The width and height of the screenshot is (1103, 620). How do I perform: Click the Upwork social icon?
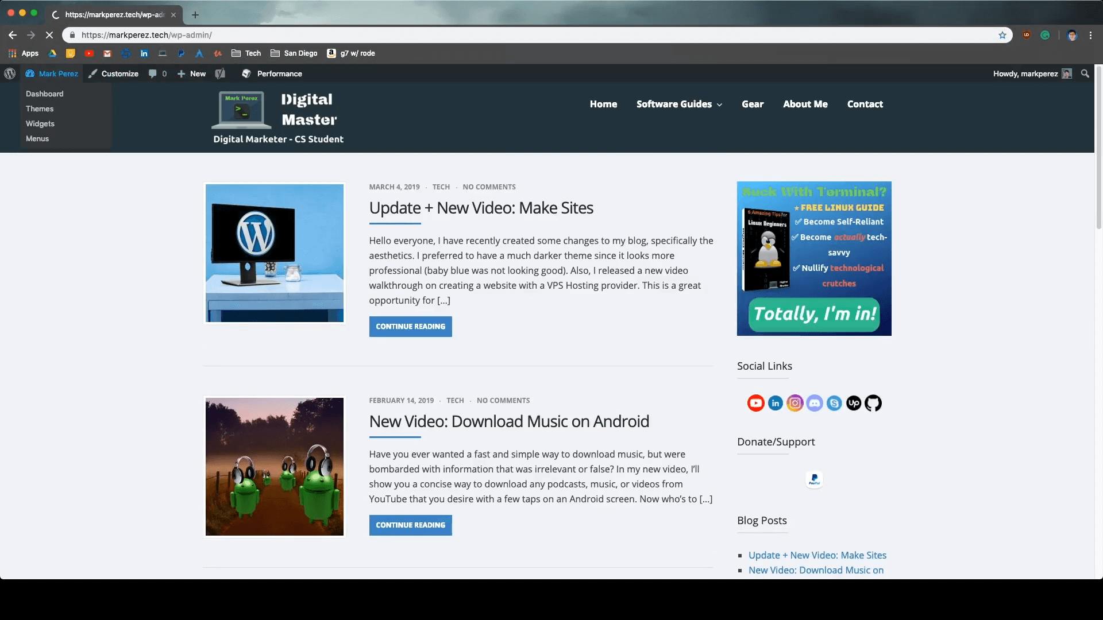853,403
